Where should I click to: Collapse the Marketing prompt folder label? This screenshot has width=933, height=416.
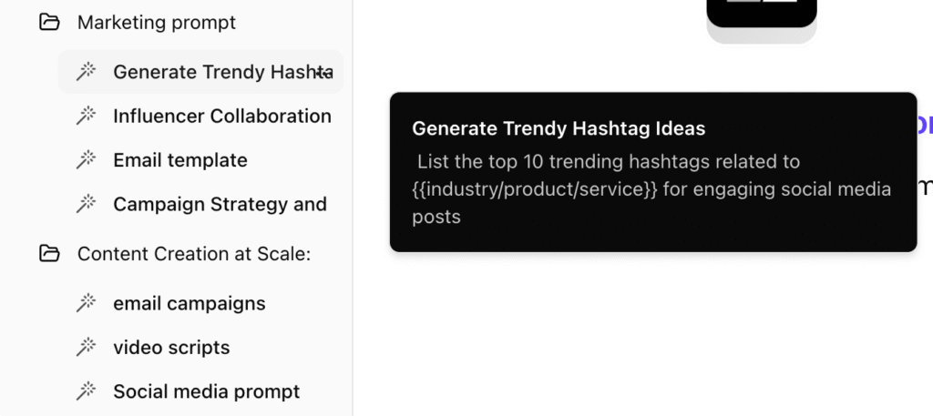click(x=157, y=23)
